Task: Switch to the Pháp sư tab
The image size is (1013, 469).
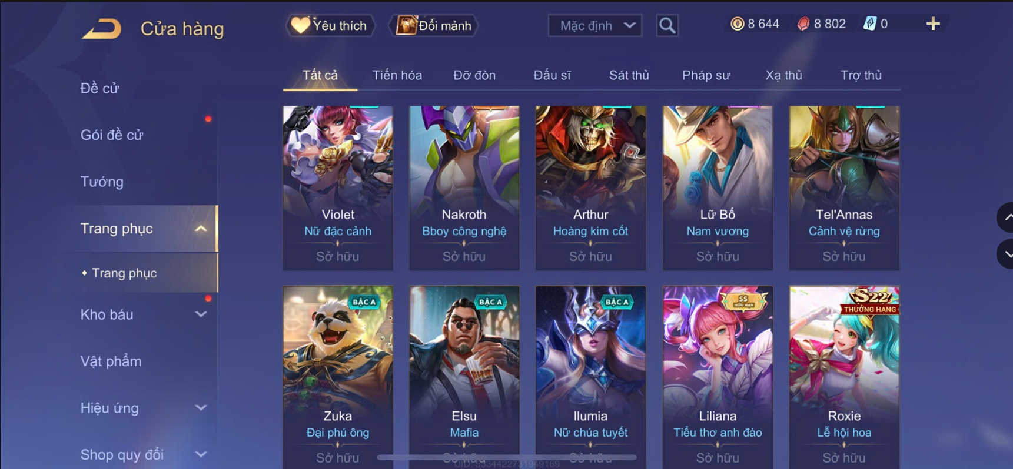Action: [706, 75]
